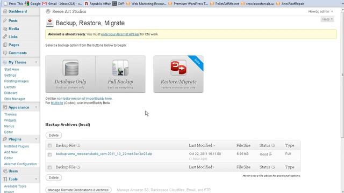Open the Web Marketing Resour... bookmark folder
The image size is (344, 193).
146,4
